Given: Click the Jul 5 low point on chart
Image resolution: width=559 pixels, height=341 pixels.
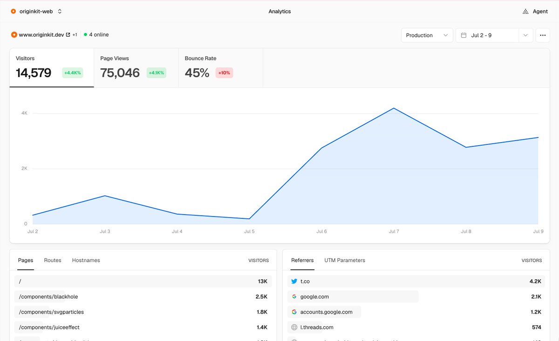Looking at the screenshot, I should click(249, 219).
